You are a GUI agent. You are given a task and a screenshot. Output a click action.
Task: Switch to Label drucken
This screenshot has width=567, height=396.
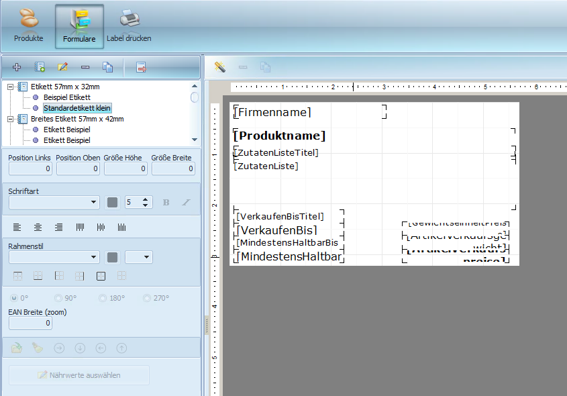pyautogui.click(x=129, y=26)
